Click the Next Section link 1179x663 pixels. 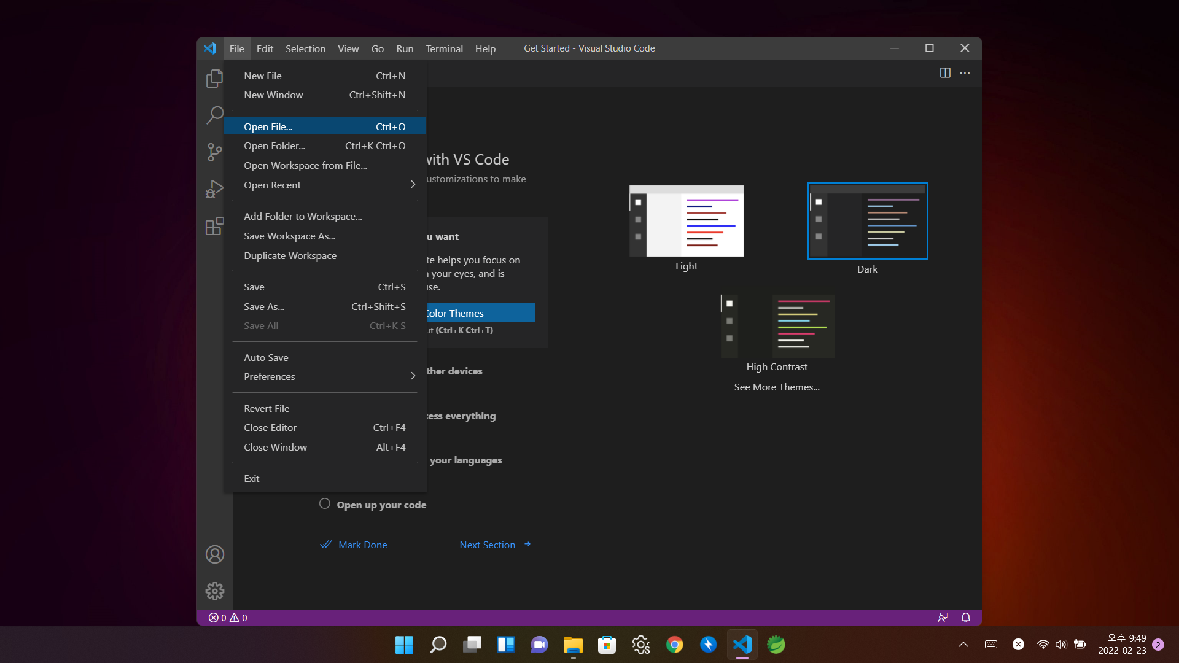[x=488, y=545]
